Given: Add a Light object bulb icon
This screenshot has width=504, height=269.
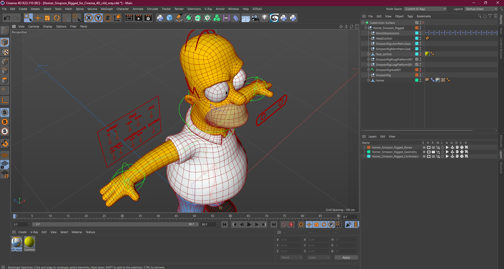Looking at the screenshot, I should 265,18.
